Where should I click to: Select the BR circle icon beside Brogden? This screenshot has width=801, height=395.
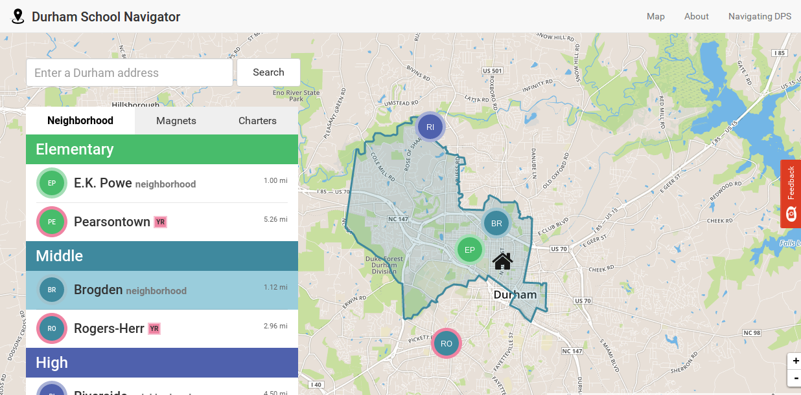[x=52, y=290]
